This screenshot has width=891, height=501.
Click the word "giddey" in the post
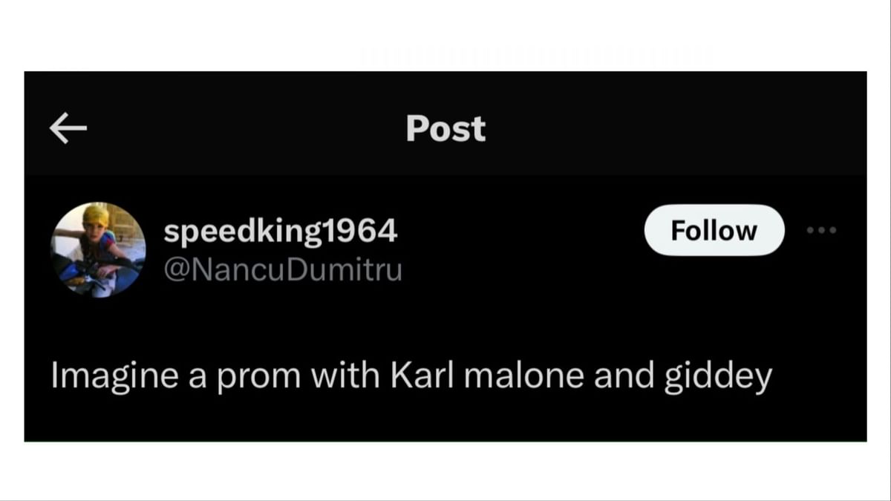[x=717, y=378]
